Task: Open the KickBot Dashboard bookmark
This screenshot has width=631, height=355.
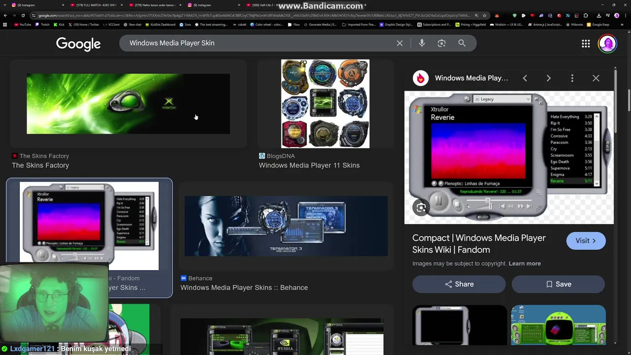Action: click(160, 24)
